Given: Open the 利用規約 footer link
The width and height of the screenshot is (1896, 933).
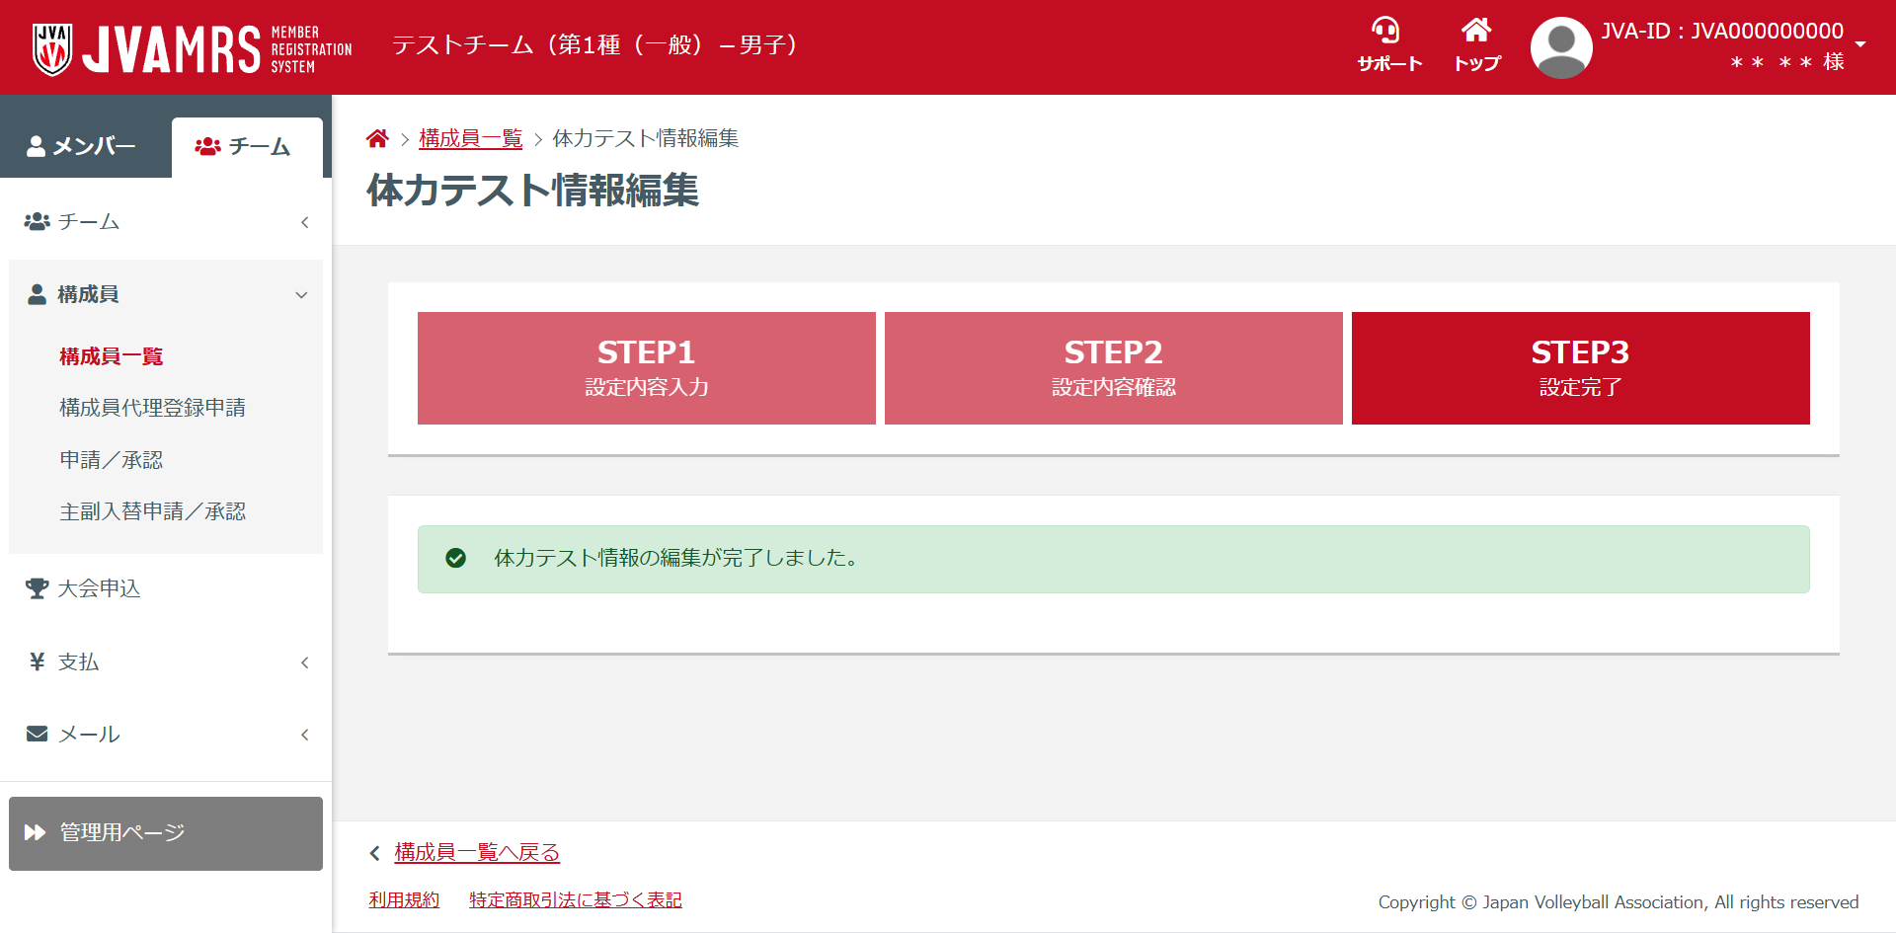Looking at the screenshot, I should click(404, 899).
